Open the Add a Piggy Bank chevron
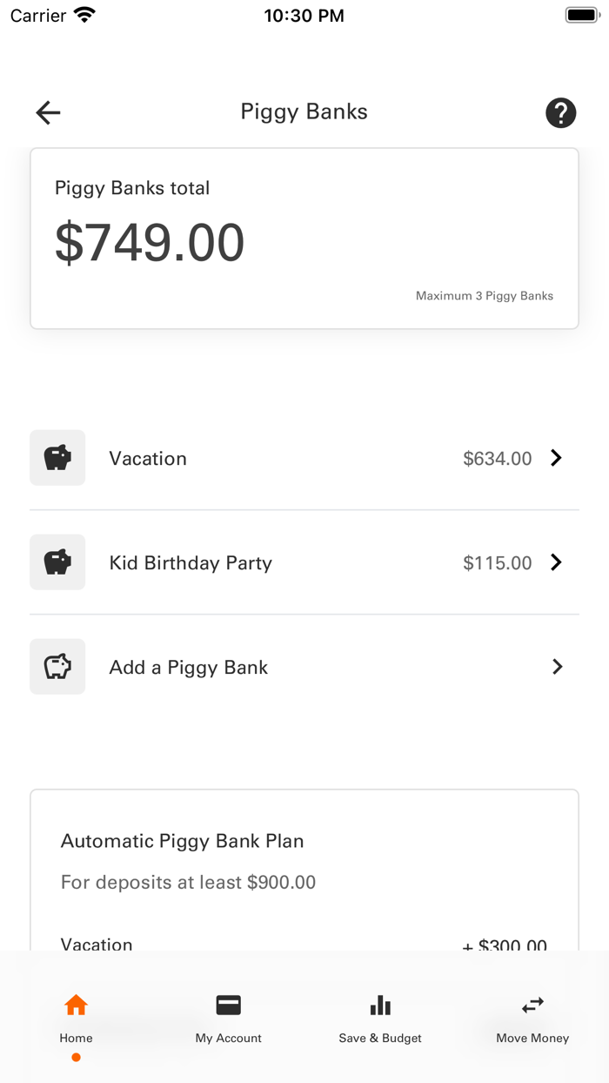Screen dimensions: 609x1083 [x=558, y=666]
